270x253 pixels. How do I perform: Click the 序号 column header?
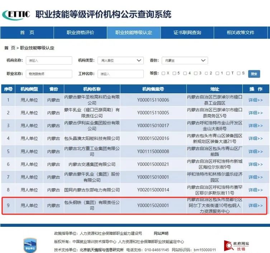click(8, 89)
